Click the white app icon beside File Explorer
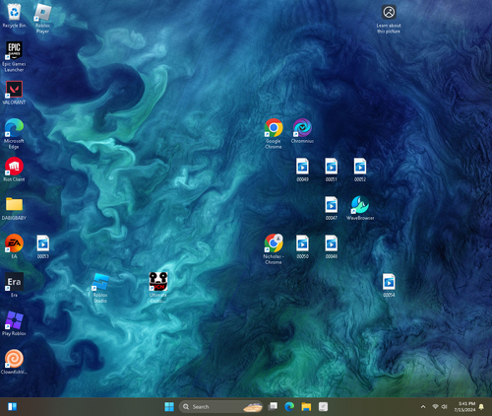This screenshot has width=492, height=416. (323, 407)
